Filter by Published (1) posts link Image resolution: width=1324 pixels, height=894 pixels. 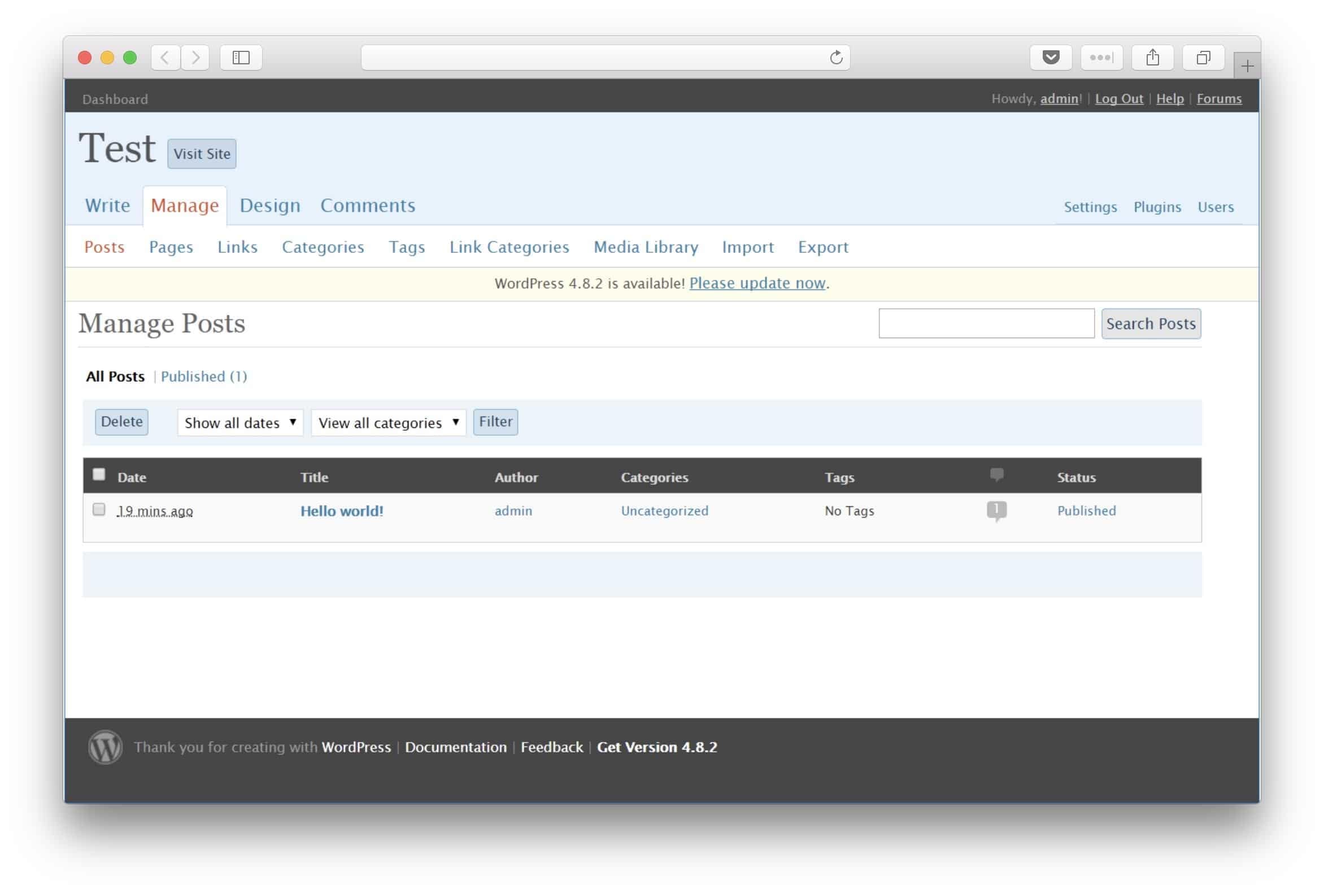point(204,376)
